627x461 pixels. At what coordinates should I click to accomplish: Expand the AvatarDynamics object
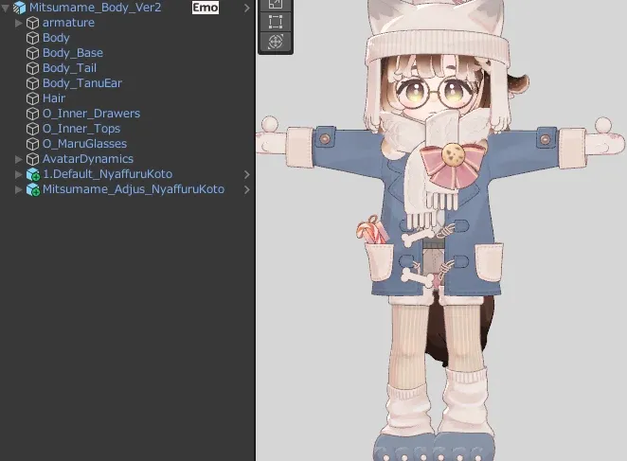pos(18,160)
